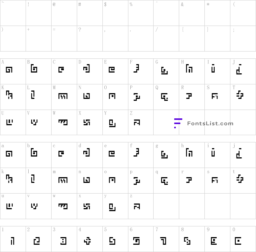The image size is (256, 252).
Task: Select the lowercase g glyph
Action: point(164,155)
